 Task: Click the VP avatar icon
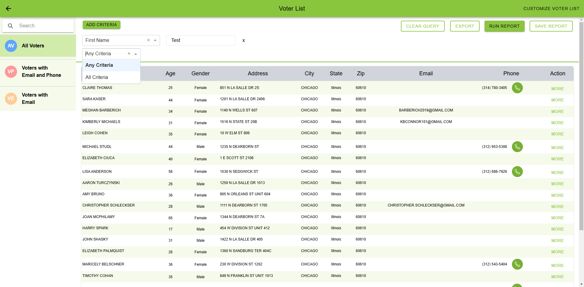[x=11, y=72]
